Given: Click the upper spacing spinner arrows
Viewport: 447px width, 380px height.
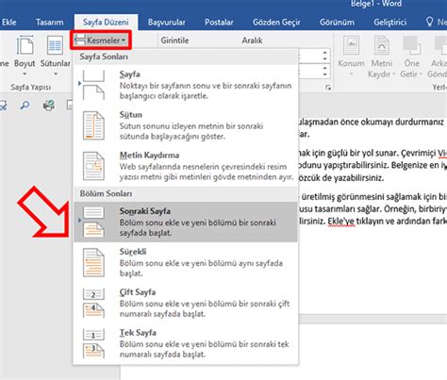Looking at the screenshot, I should coord(325,56).
